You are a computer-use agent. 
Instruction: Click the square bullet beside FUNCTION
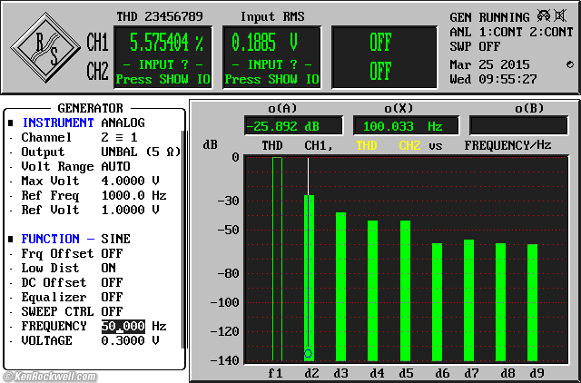pos(11,239)
